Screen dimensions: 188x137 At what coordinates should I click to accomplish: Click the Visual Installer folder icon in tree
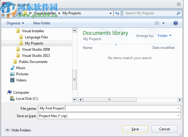pyautogui.click(x=18, y=31)
